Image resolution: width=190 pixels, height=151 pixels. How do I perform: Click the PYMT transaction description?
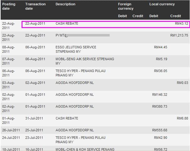pyautogui.click(x=62, y=36)
